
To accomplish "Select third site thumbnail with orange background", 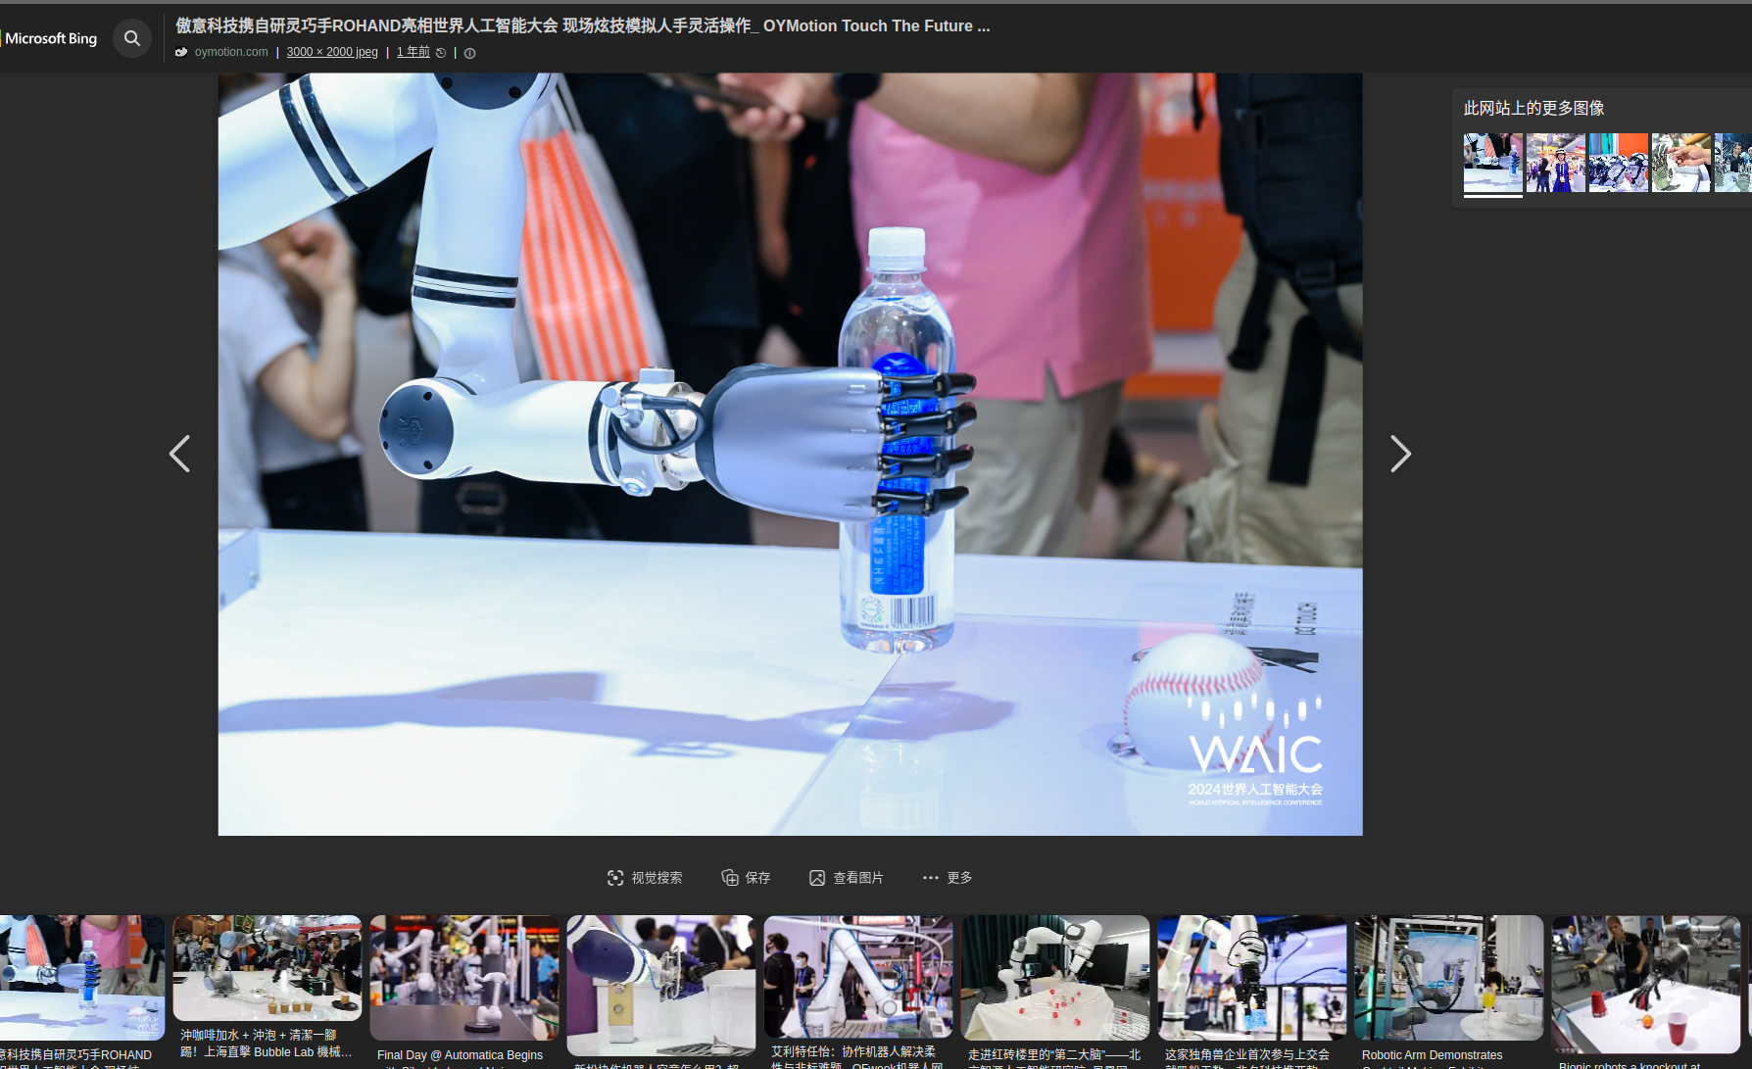I will click(1619, 163).
